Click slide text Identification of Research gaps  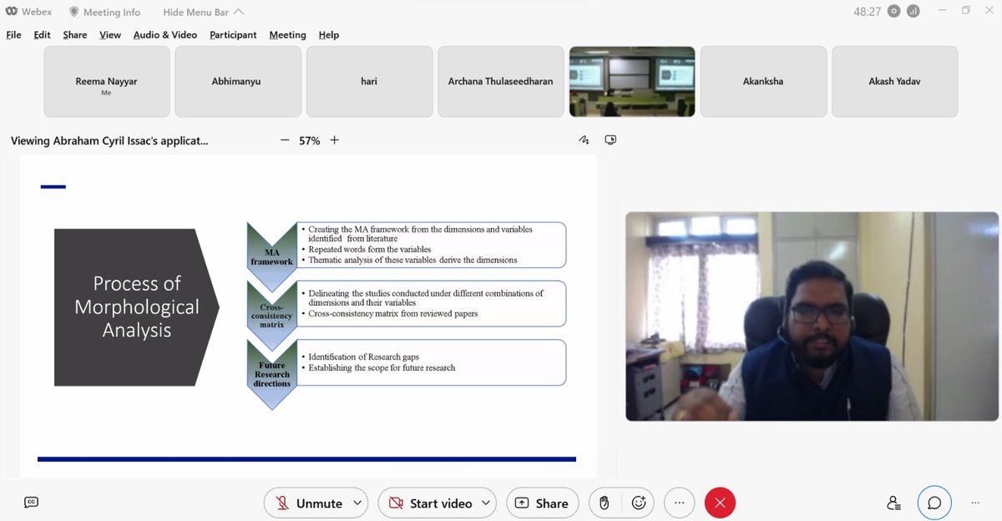tap(363, 357)
